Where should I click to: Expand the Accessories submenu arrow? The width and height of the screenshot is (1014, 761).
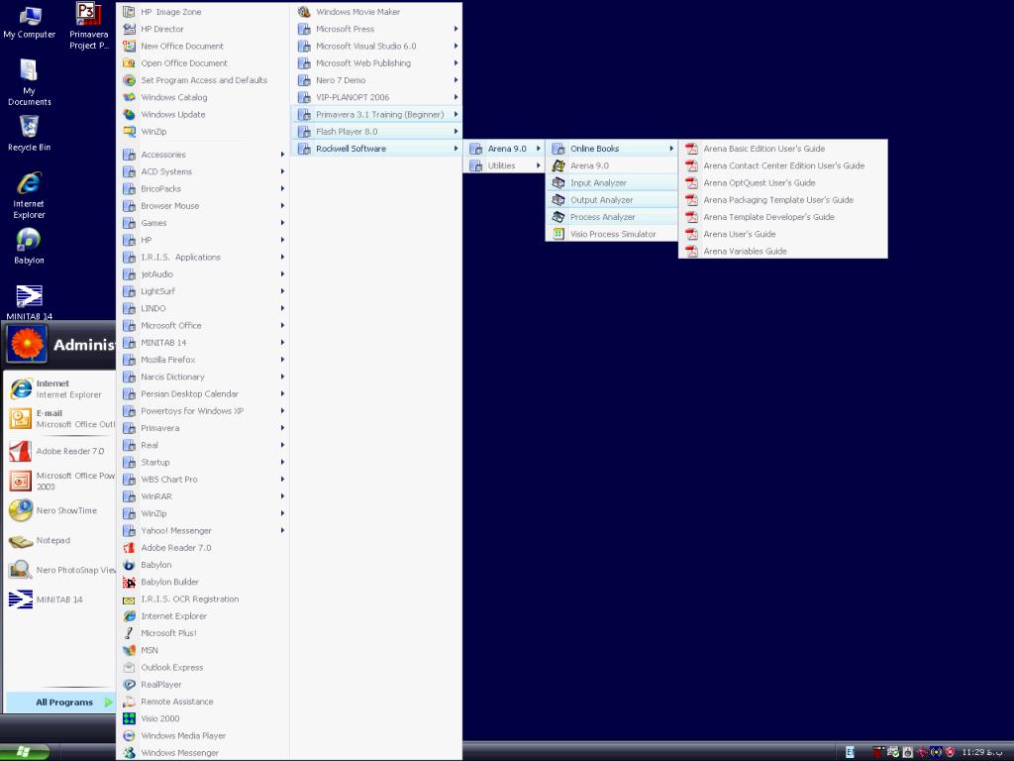coord(282,154)
